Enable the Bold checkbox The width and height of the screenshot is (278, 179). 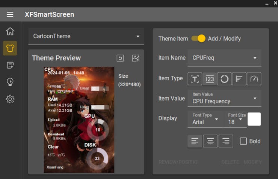tap(243, 141)
